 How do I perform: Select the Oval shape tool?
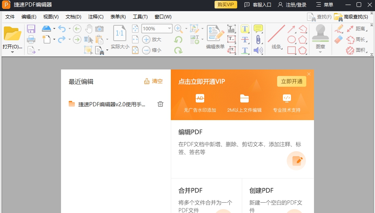point(291,40)
